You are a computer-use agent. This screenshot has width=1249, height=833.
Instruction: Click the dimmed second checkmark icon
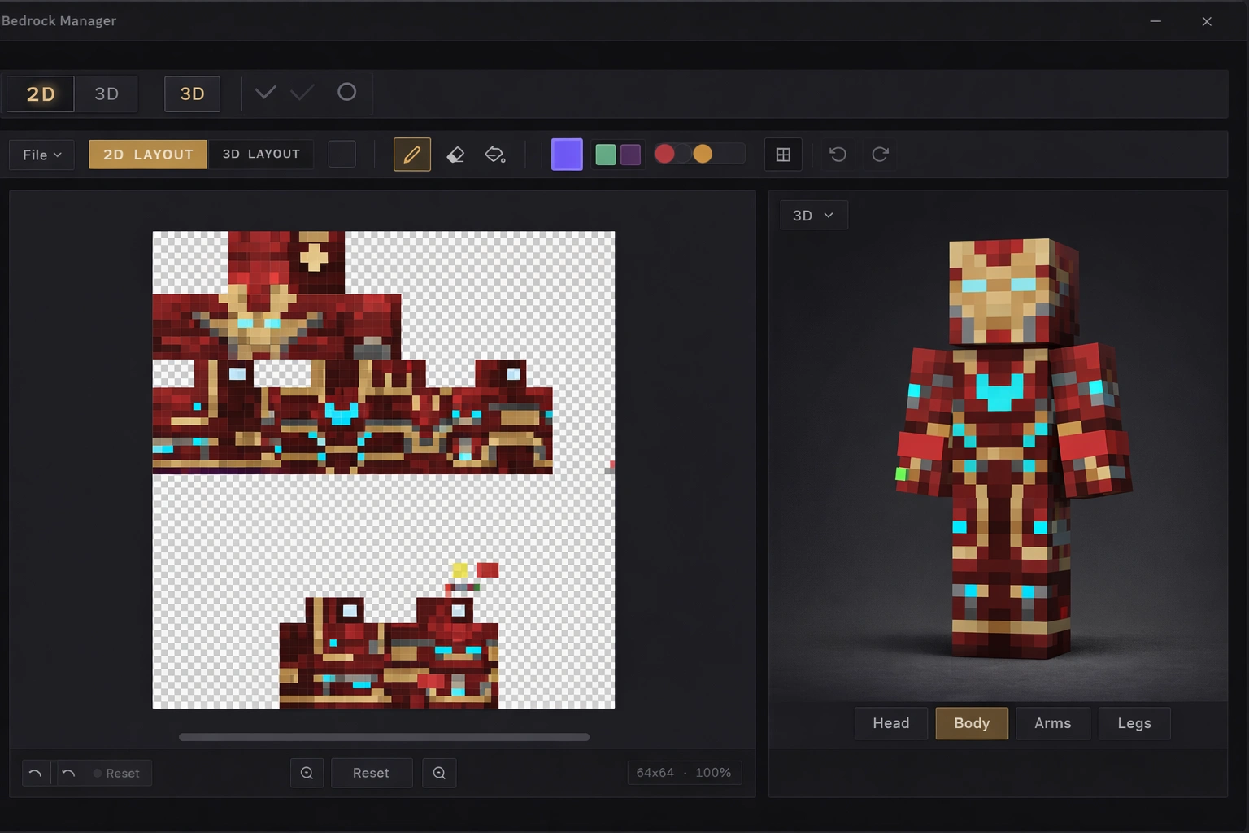point(302,93)
